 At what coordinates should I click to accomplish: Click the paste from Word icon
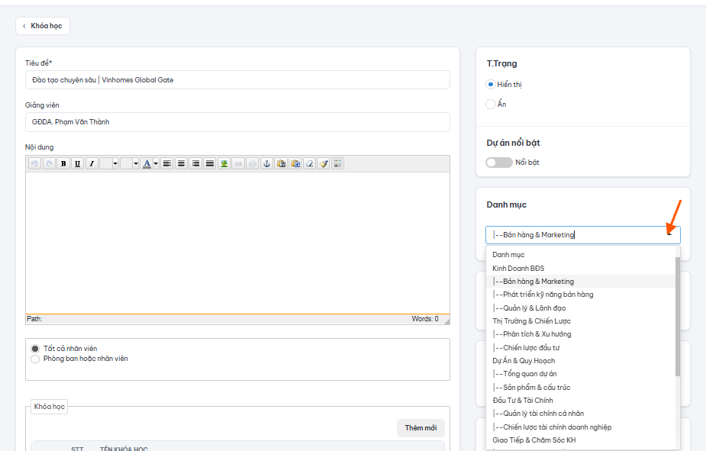tap(295, 163)
